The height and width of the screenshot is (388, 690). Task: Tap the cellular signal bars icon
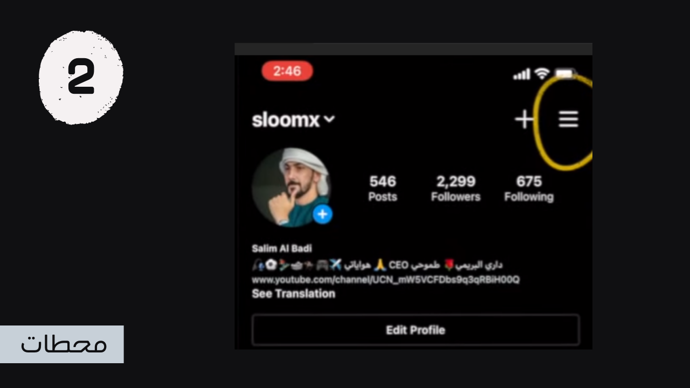point(521,74)
